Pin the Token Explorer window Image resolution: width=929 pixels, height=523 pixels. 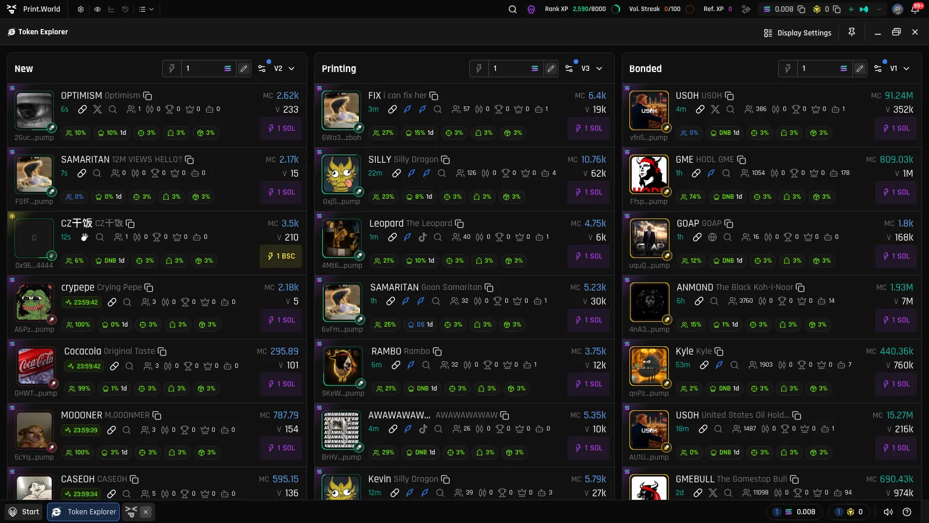852,32
